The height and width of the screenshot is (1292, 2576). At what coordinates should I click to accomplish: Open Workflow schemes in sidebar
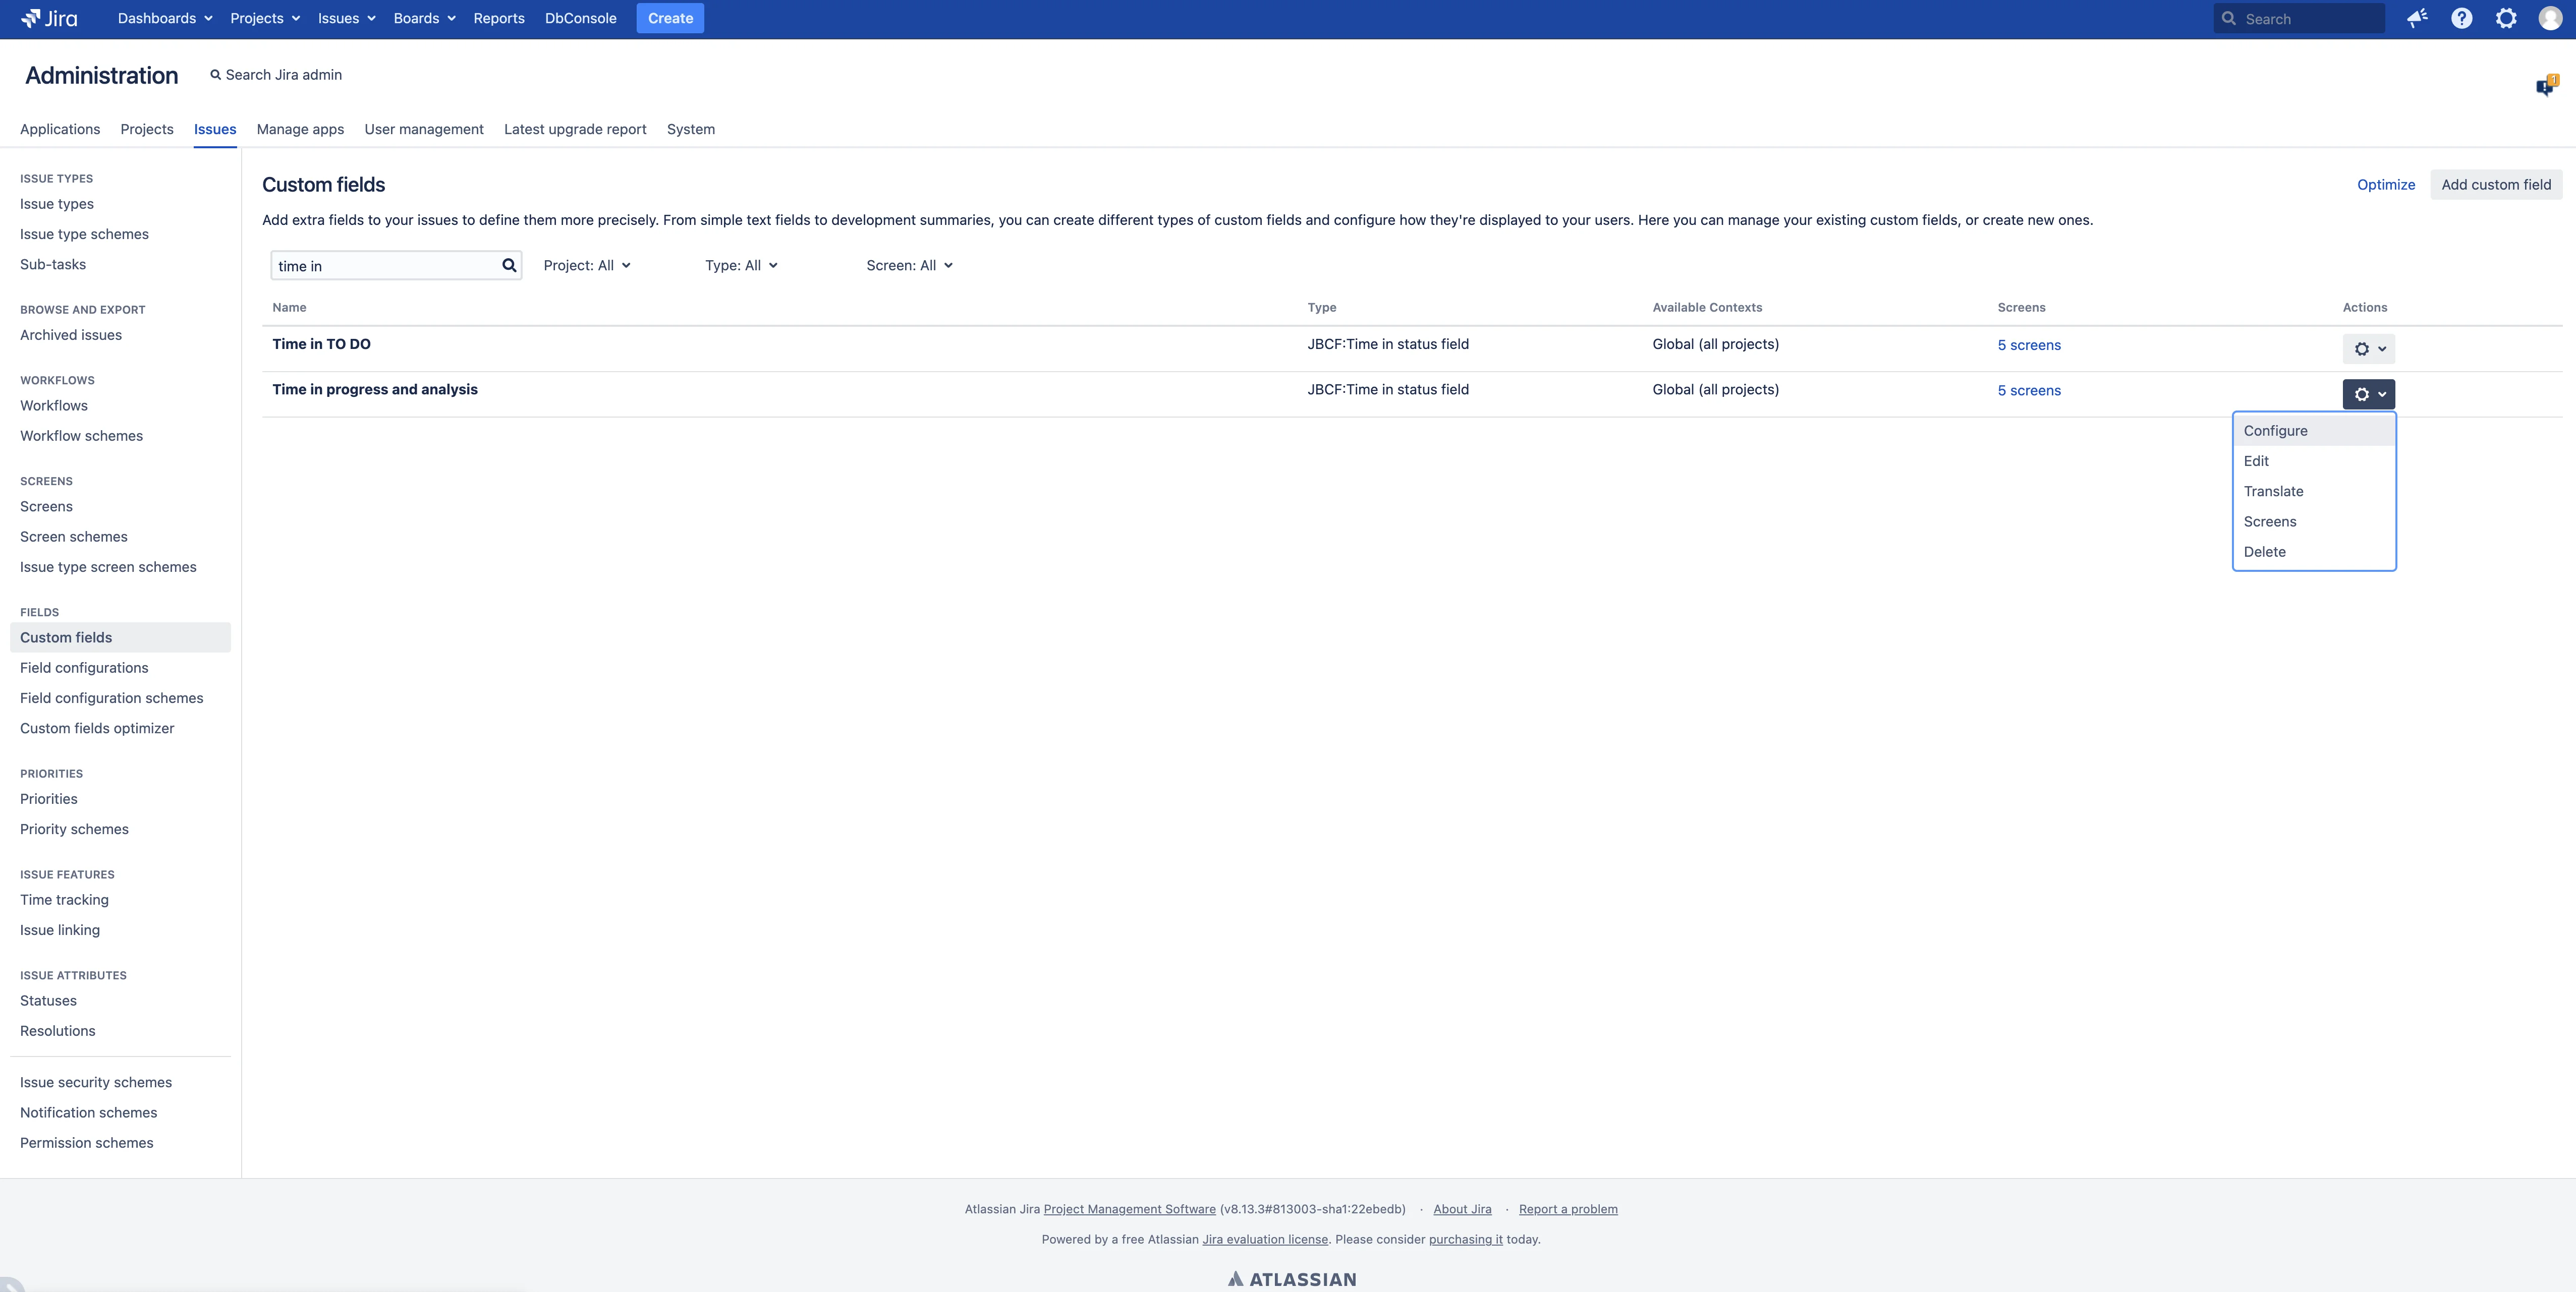point(81,436)
